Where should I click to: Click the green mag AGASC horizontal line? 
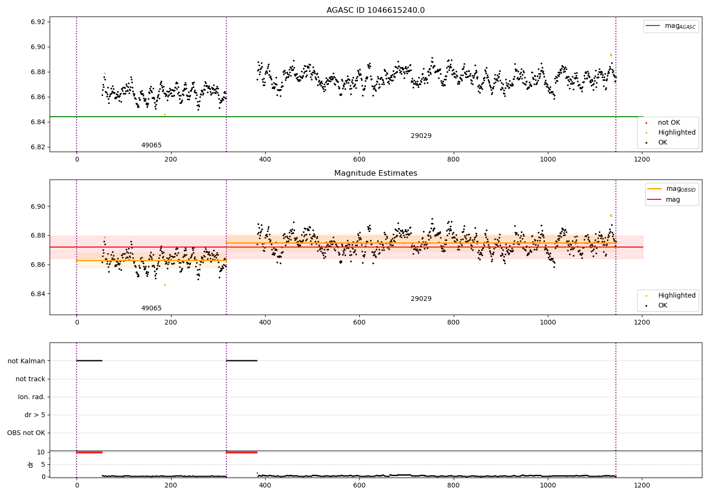[346, 117]
